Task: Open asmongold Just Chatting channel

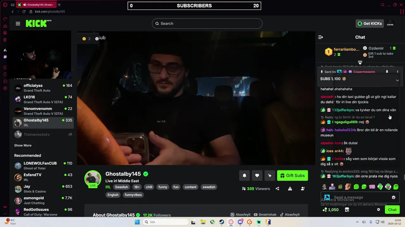Action: (43, 200)
